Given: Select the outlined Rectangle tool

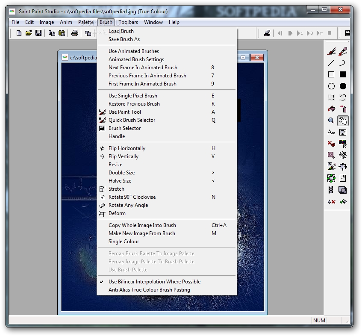Looking at the screenshot, I should coord(331,74).
